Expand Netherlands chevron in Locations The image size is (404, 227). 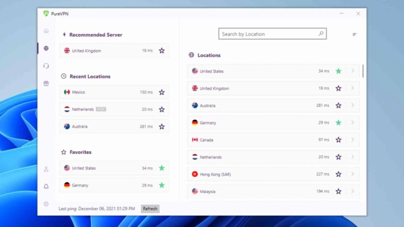click(353, 157)
